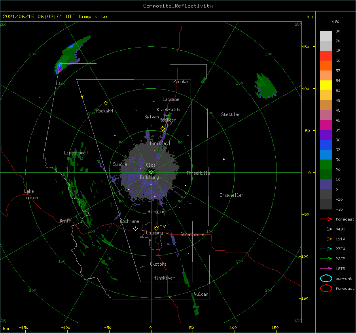Click the red forecast ellipse legend icon
Image resolution: width=356 pixels, height=333 pixels.
click(x=326, y=288)
